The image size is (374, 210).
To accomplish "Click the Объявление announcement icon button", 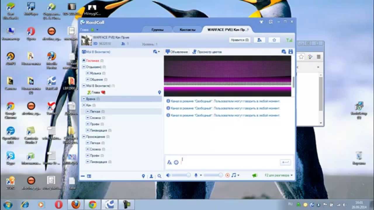I will point(177,52).
